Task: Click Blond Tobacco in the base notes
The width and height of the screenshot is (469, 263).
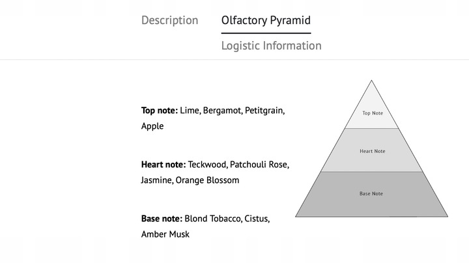Action: coord(212,219)
